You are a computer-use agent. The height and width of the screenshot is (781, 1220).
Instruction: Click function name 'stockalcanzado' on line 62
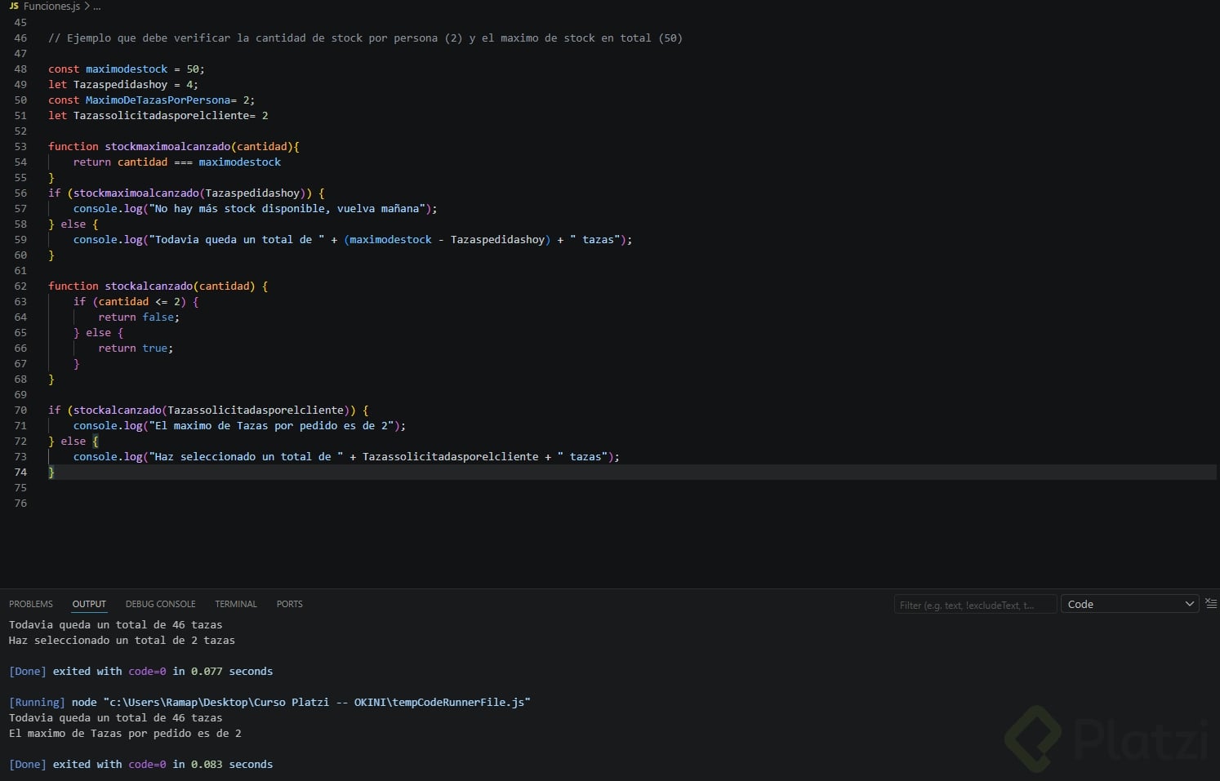click(x=149, y=286)
